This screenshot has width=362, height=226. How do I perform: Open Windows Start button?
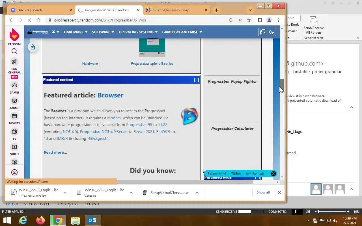pos(7,220)
